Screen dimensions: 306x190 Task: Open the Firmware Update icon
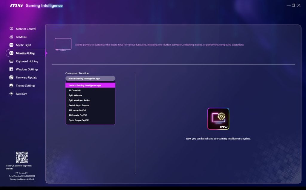click(11, 77)
